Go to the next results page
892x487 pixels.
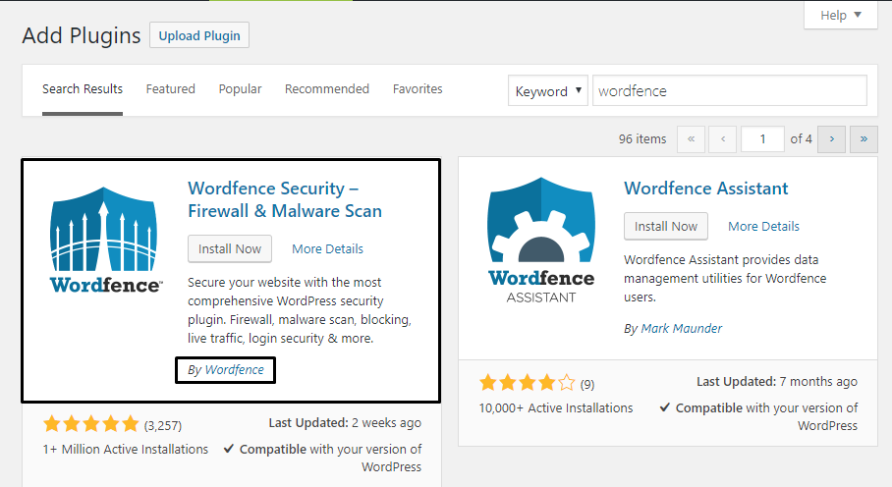click(x=832, y=139)
